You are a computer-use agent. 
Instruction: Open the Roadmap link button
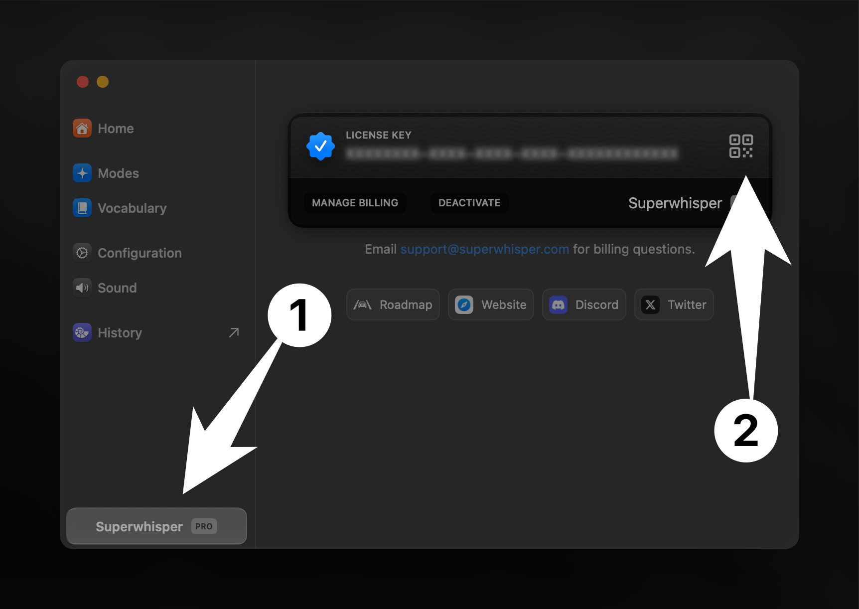[x=393, y=304]
